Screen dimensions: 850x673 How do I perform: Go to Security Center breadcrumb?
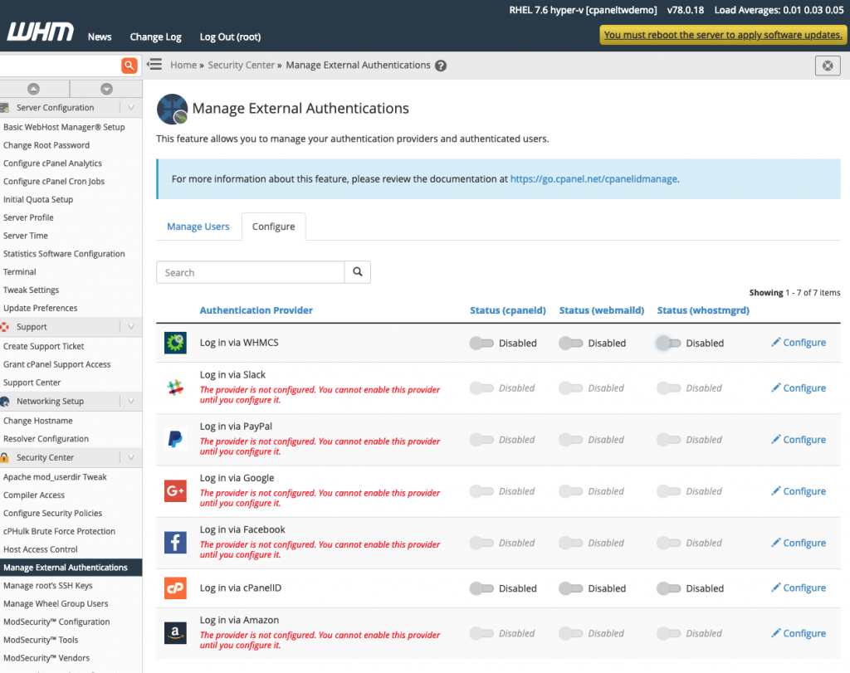click(242, 65)
